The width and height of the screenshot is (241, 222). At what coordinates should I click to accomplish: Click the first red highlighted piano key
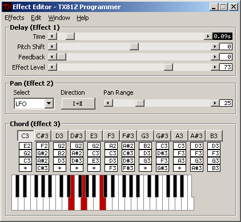[x=71, y=204]
